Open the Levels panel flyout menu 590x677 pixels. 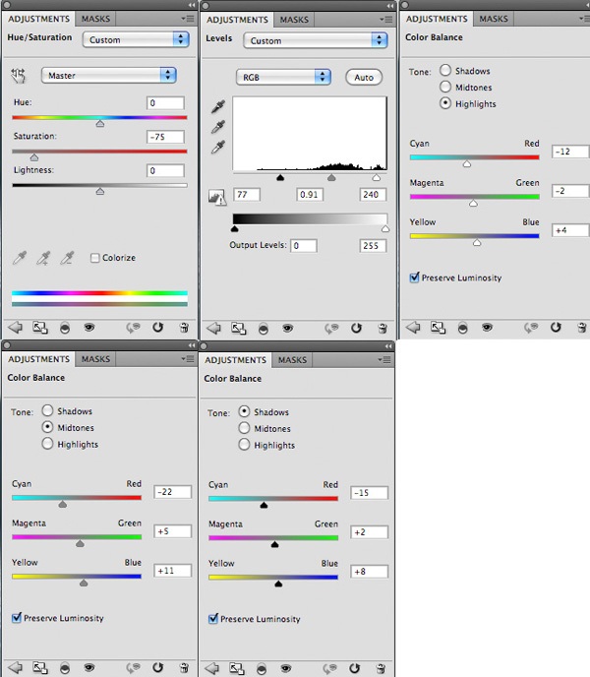[385, 20]
